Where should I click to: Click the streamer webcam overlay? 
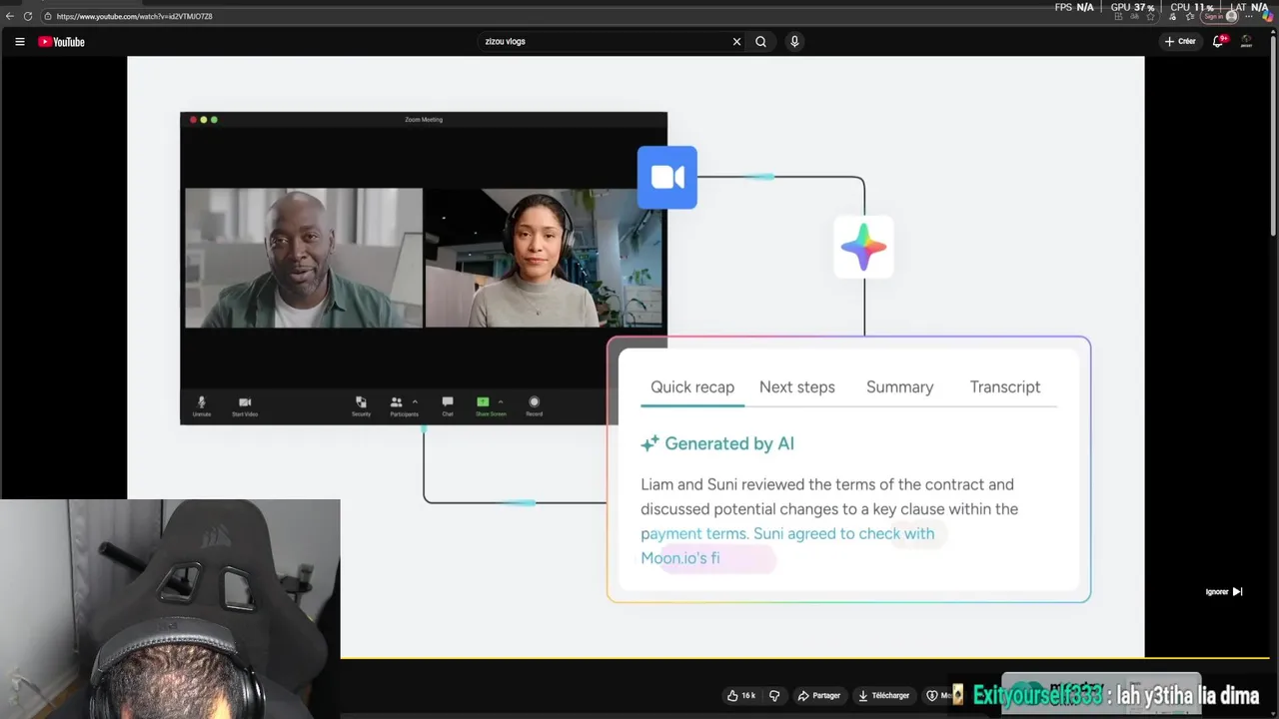tap(170, 609)
